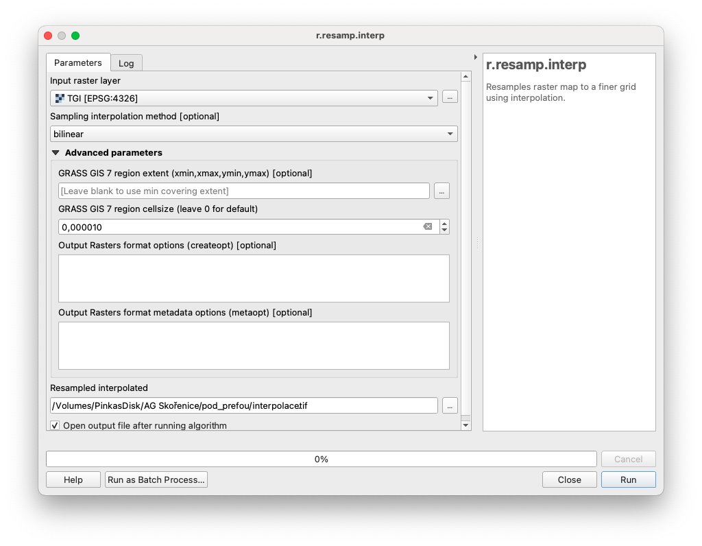Decrease the region cellsize value

pos(444,230)
